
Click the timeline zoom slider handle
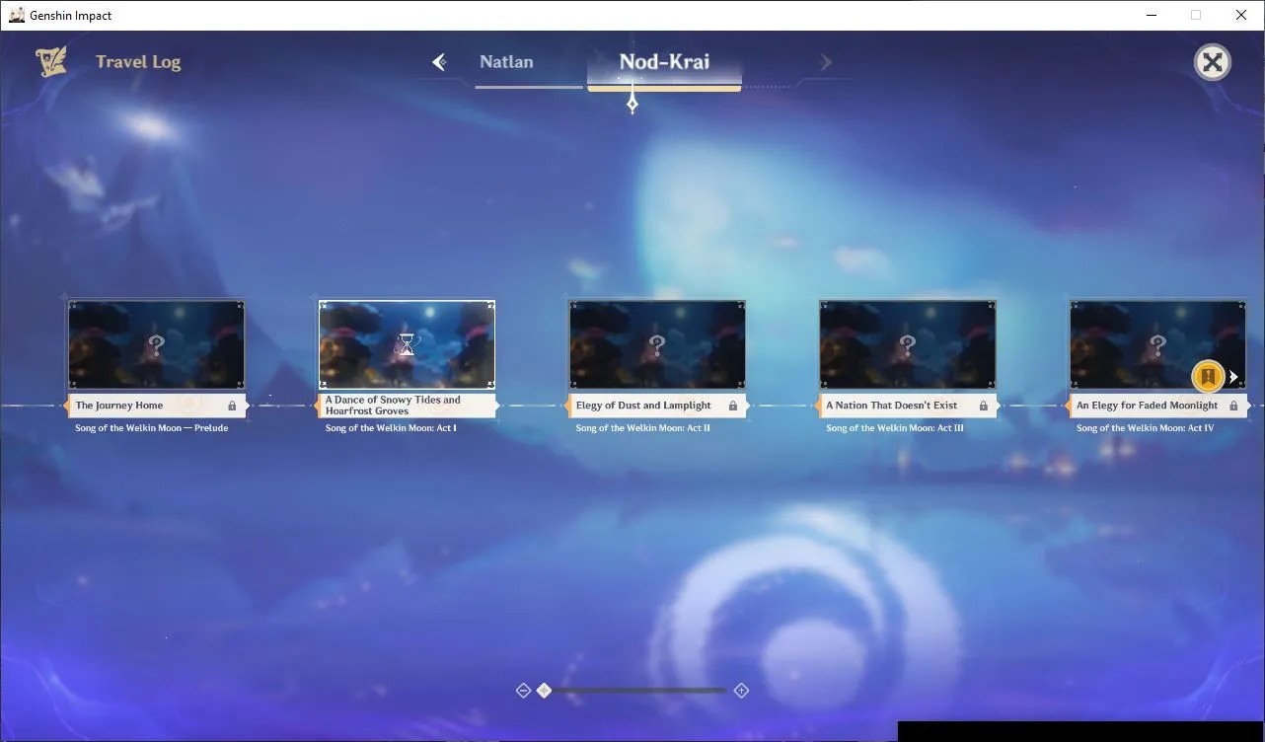pyautogui.click(x=544, y=691)
